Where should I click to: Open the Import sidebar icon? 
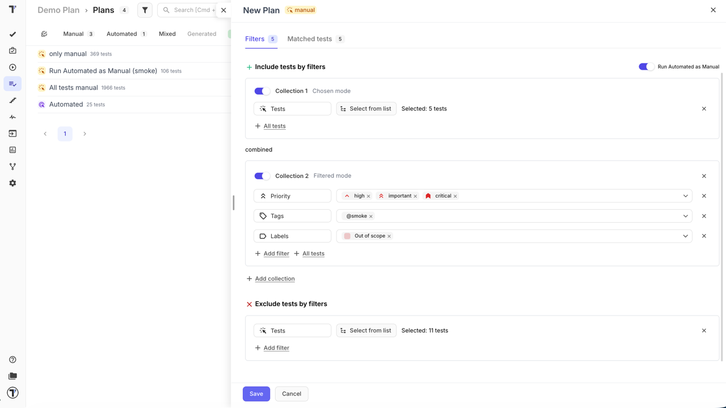[12, 133]
